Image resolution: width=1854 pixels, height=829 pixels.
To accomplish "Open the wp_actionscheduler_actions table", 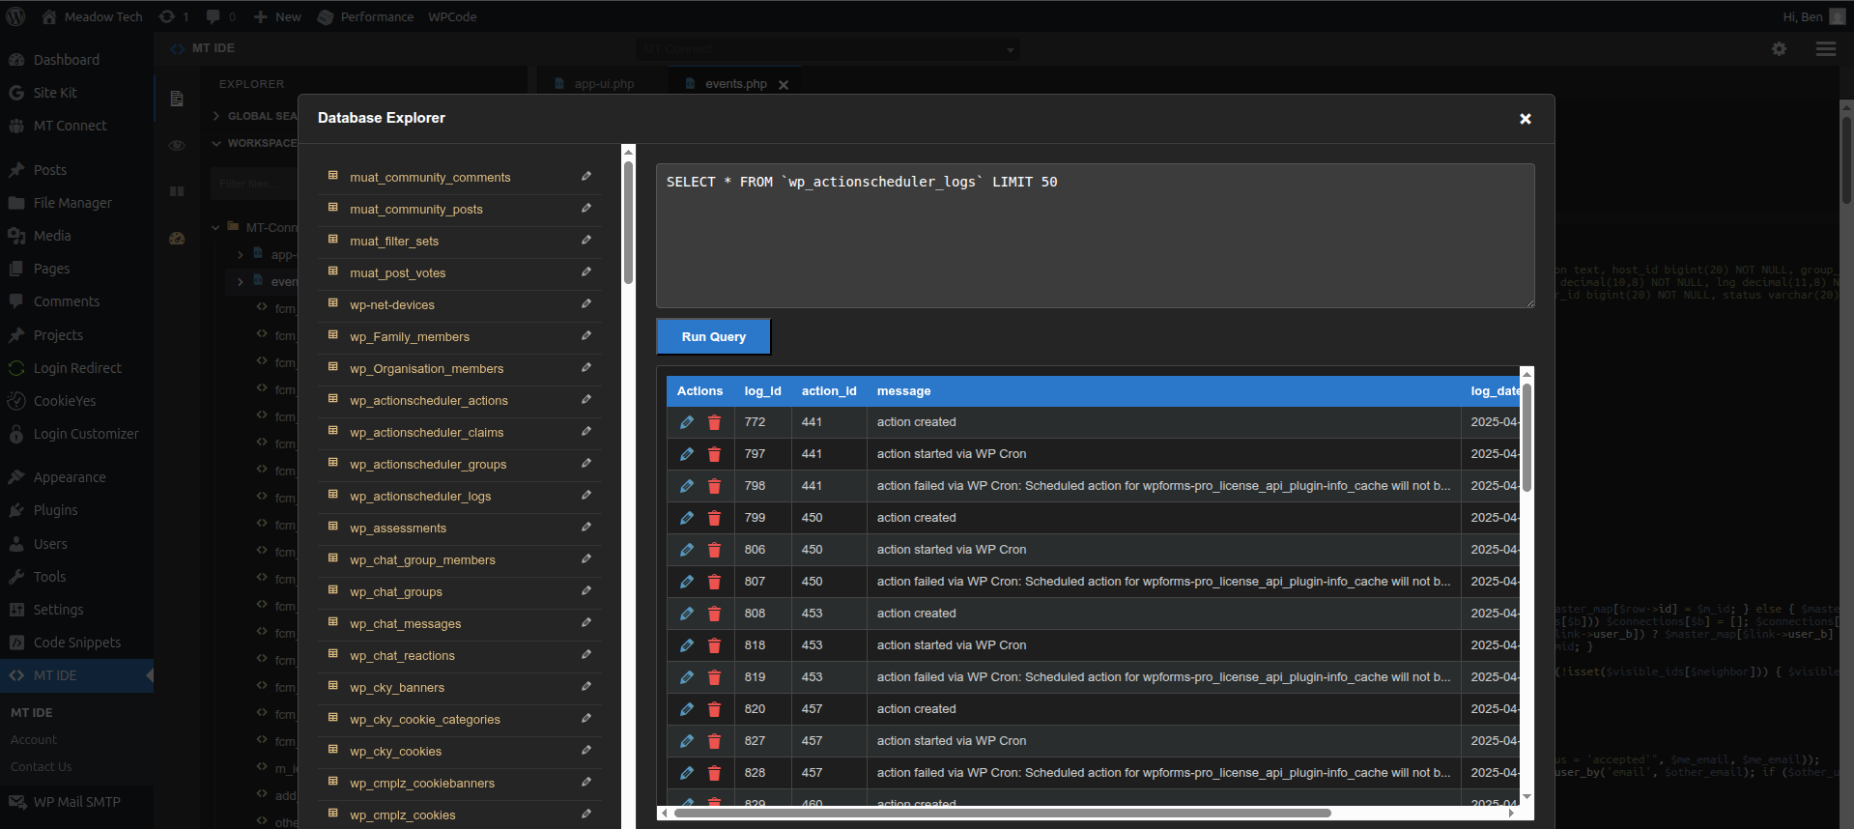I will (x=429, y=400).
